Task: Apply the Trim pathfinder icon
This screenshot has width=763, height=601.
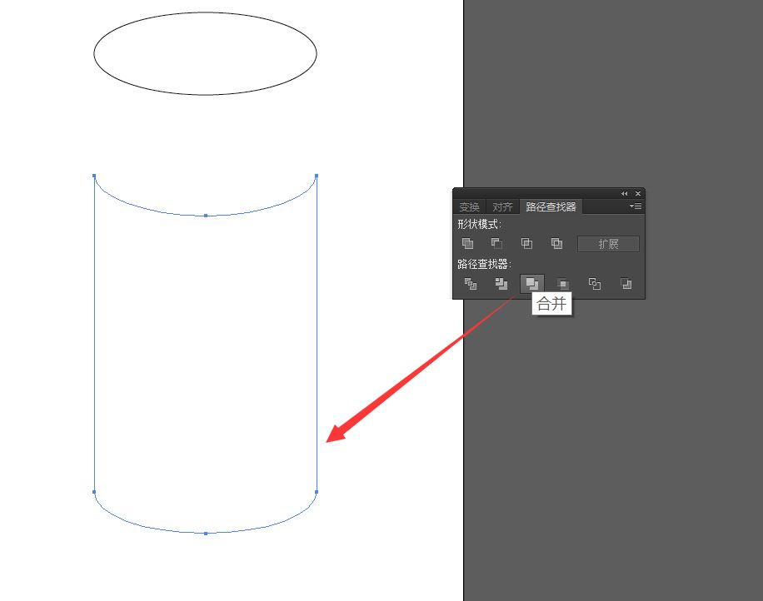Action: (501, 284)
